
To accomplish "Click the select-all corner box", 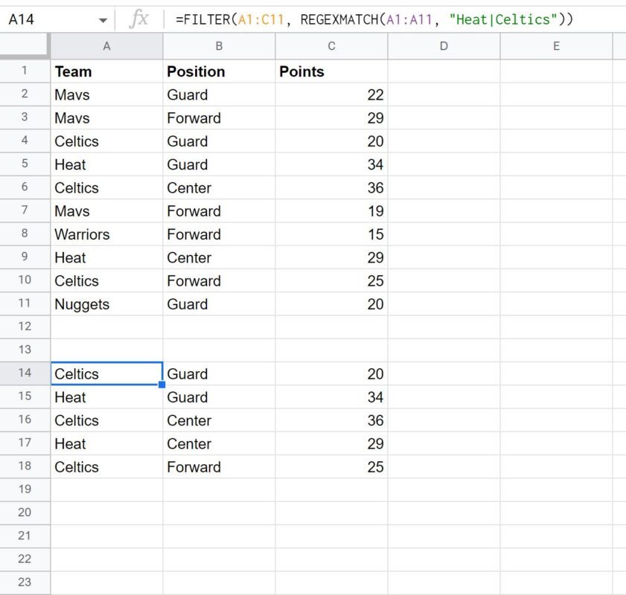I will pos(25,46).
